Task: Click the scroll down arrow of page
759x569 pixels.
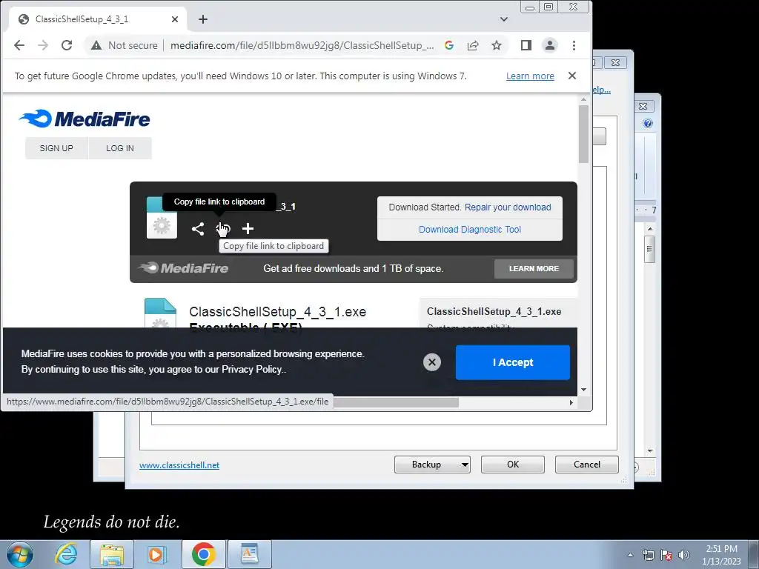Action: click(584, 390)
